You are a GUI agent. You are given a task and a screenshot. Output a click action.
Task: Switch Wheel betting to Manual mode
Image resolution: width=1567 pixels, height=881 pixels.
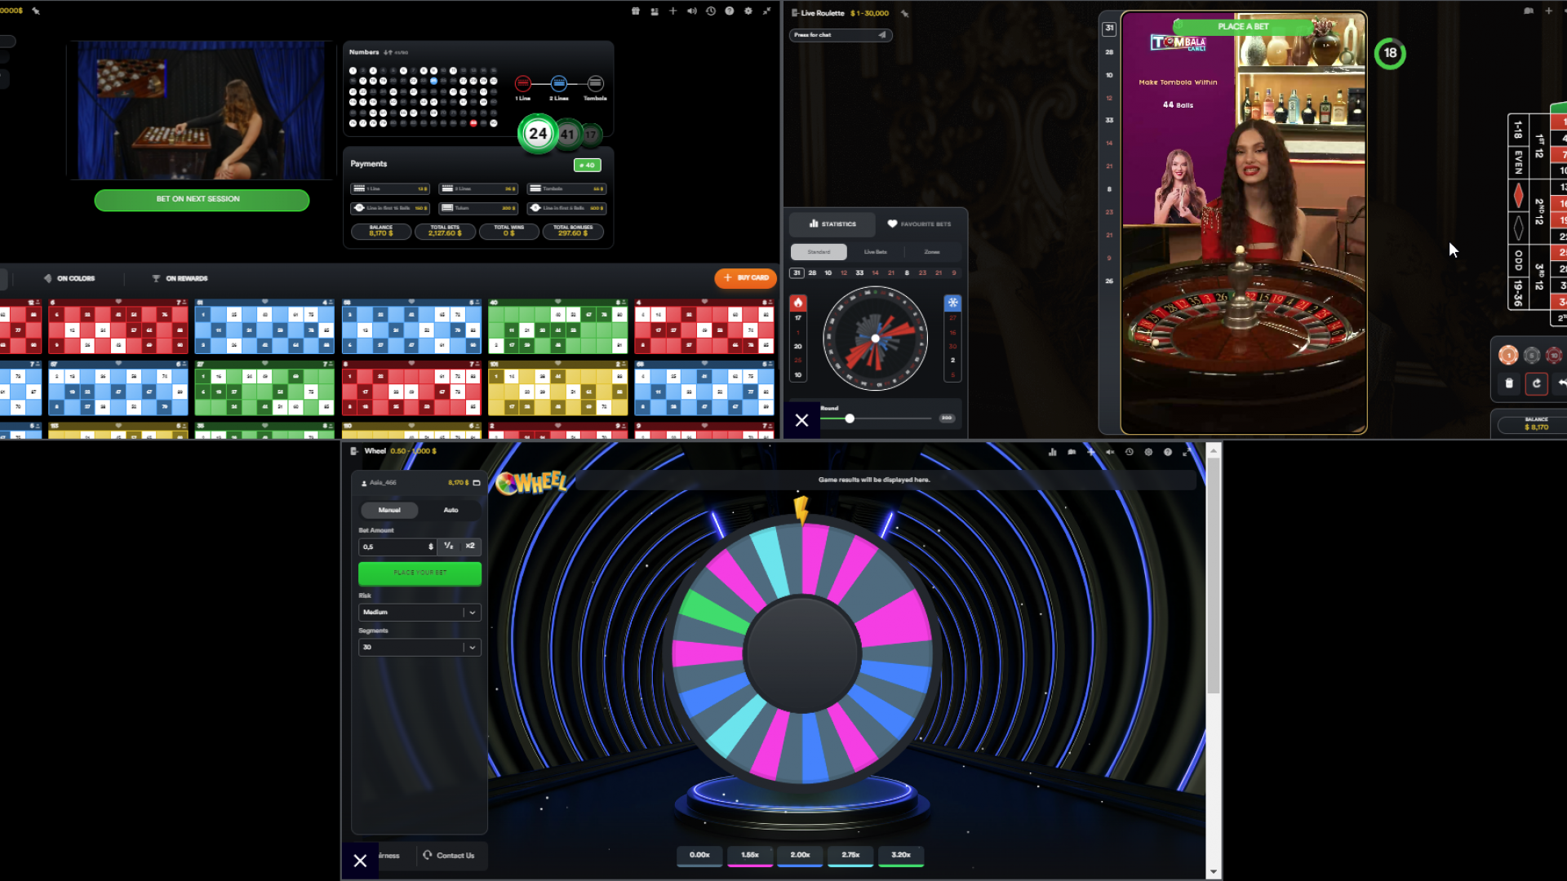[x=389, y=510]
